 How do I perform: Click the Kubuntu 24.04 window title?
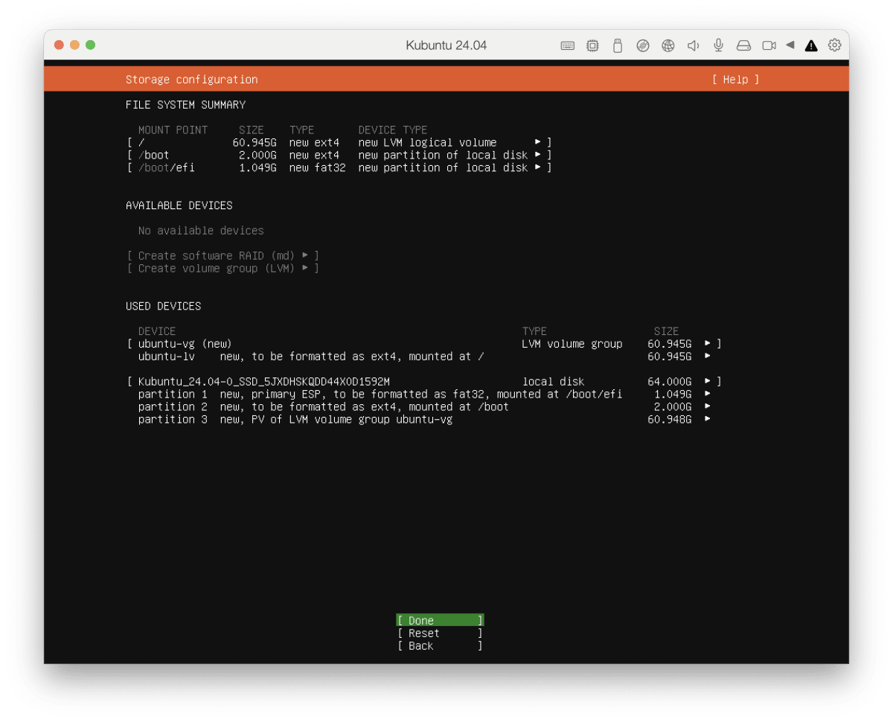[446, 45]
